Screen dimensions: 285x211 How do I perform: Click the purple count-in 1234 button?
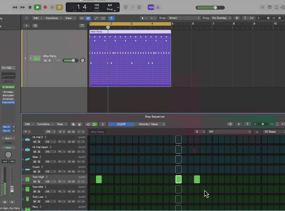pos(151,7)
